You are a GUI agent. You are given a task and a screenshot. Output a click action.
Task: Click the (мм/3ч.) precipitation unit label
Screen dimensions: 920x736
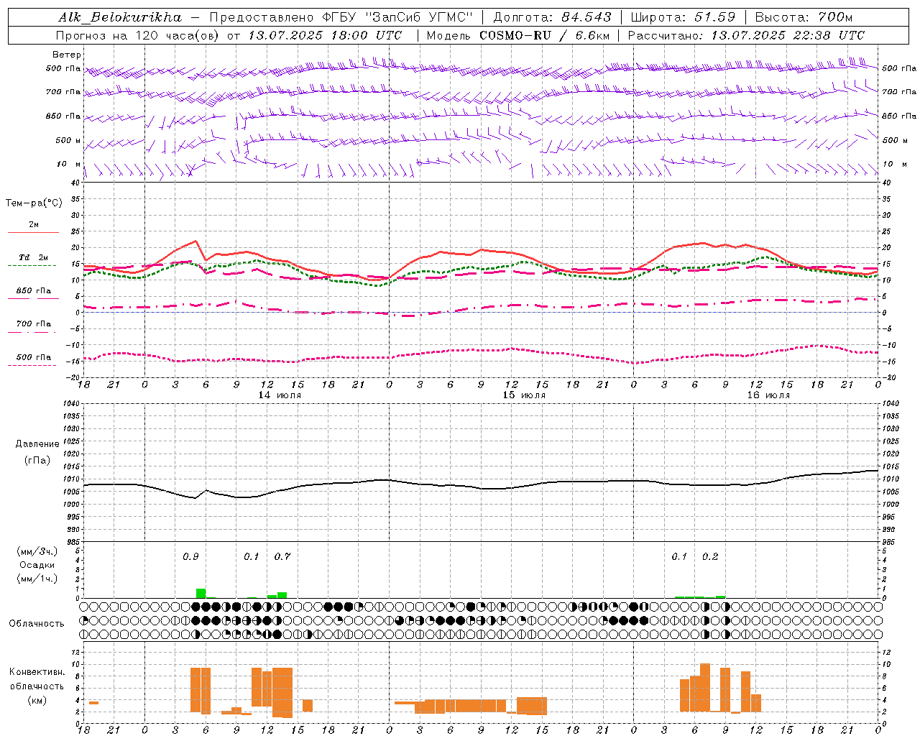tap(37, 551)
